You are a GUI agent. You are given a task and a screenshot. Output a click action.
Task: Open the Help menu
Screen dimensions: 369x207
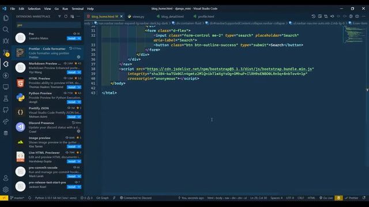click(x=91, y=9)
